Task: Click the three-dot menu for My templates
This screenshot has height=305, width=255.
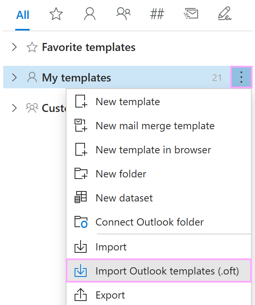Action: coord(241,77)
